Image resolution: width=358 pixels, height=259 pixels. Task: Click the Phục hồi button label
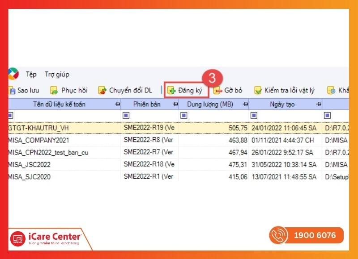click(74, 91)
